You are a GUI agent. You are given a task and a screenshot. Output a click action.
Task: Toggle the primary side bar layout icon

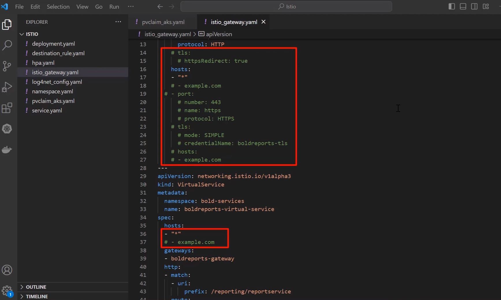click(x=452, y=6)
